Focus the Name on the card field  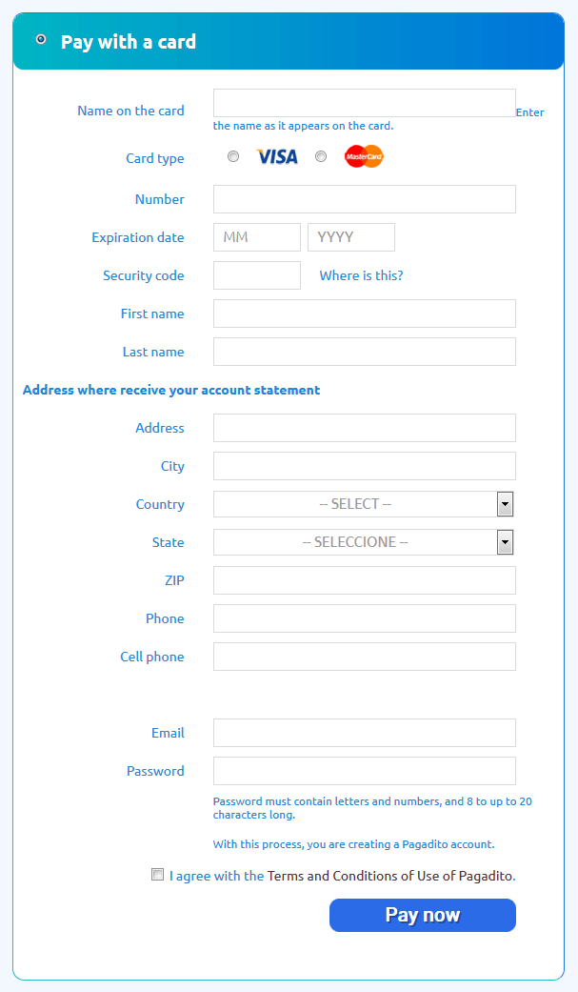364,103
